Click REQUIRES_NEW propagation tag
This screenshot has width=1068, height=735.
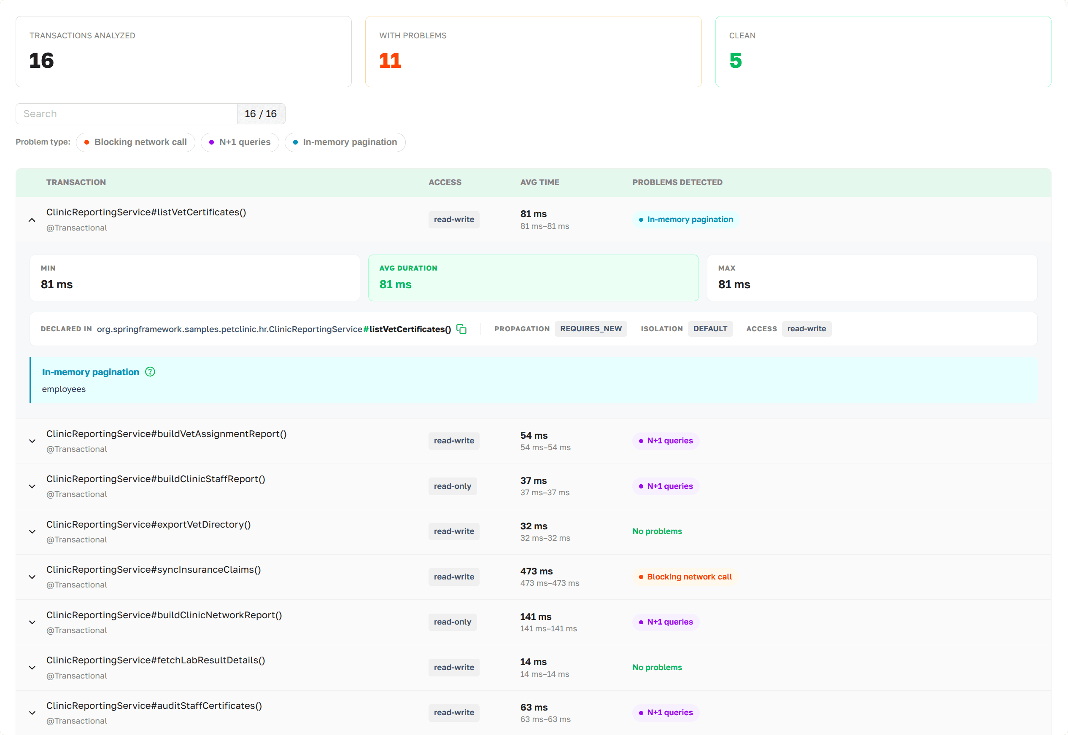pos(591,329)
